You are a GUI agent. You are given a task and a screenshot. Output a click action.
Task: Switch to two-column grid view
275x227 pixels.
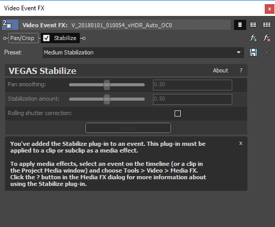[253, 25]
